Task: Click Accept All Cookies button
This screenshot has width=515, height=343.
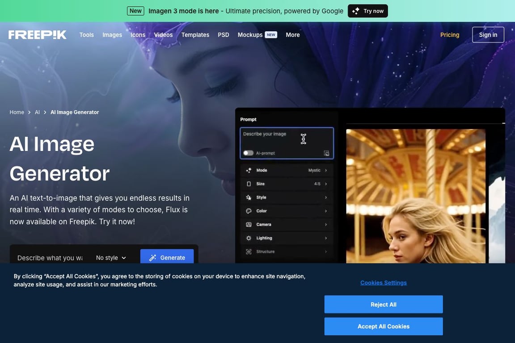Action: 383,326
